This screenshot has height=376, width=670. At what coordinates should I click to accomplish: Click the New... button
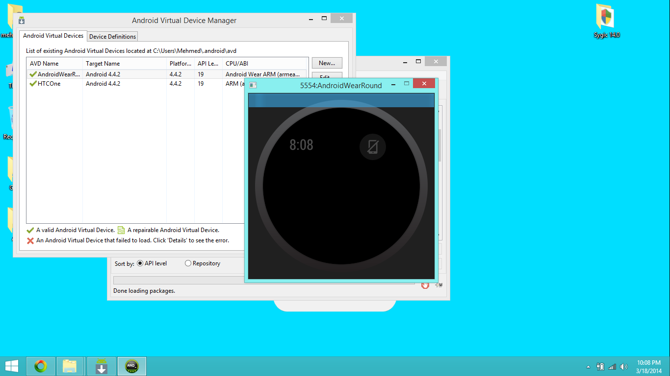tap(327, 63)
